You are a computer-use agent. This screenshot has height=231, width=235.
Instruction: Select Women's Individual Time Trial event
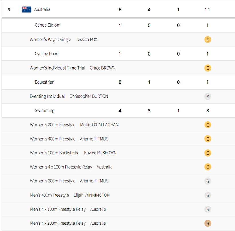point(57,68)
